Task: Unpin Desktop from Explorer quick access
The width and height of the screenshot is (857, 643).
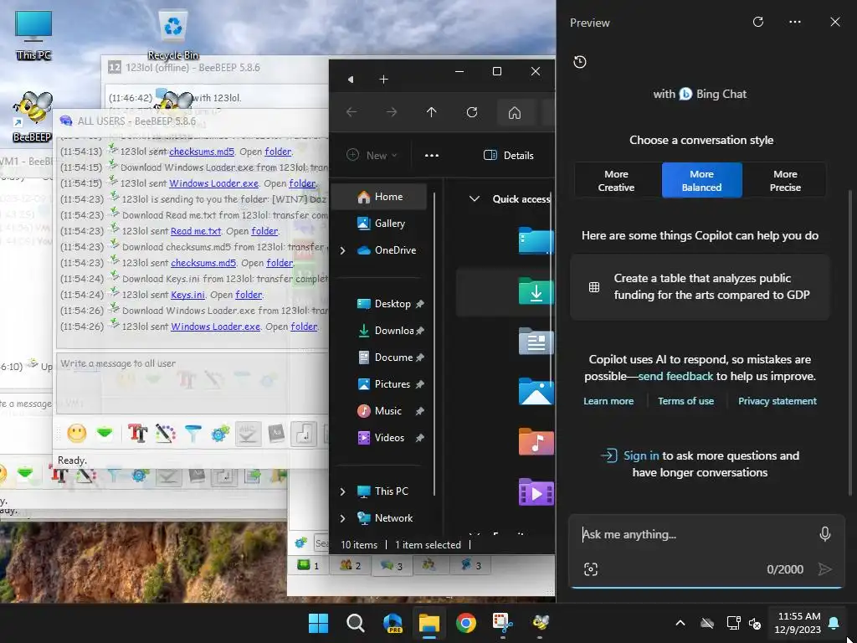Action: [420, 304]
